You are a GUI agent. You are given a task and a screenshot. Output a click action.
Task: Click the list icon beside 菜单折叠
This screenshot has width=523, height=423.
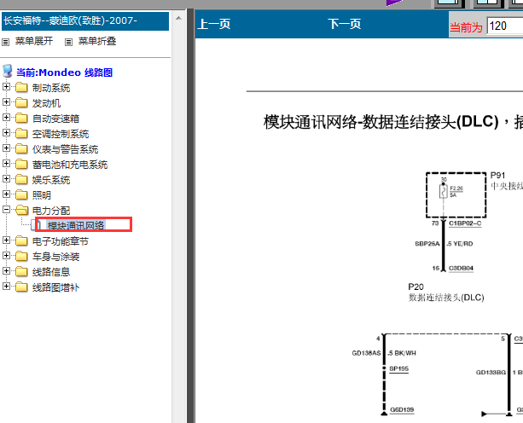68,42
